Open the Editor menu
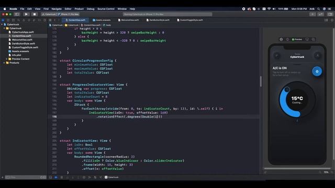Image resolution: width=335 pixels, height=188 pixels. tap(68, 9)
